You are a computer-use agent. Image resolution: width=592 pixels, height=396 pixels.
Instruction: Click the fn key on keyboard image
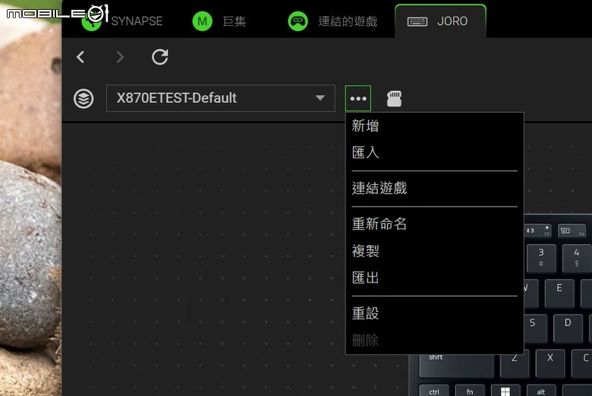point(470,391)
